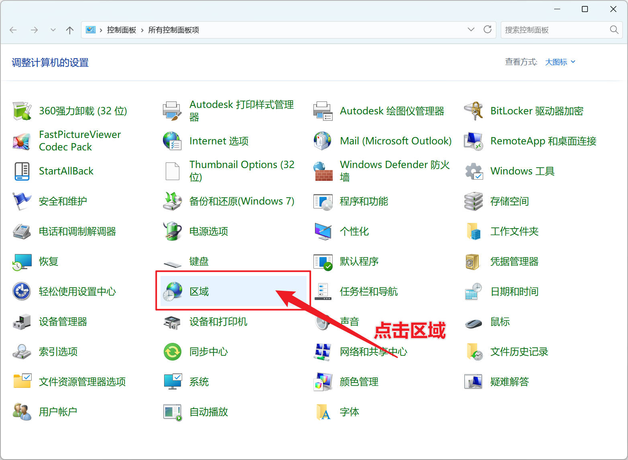The width and height of the screenshot is (628, 460).
Task: Open the 个性化 monitor icon
Action: [323, 231]
